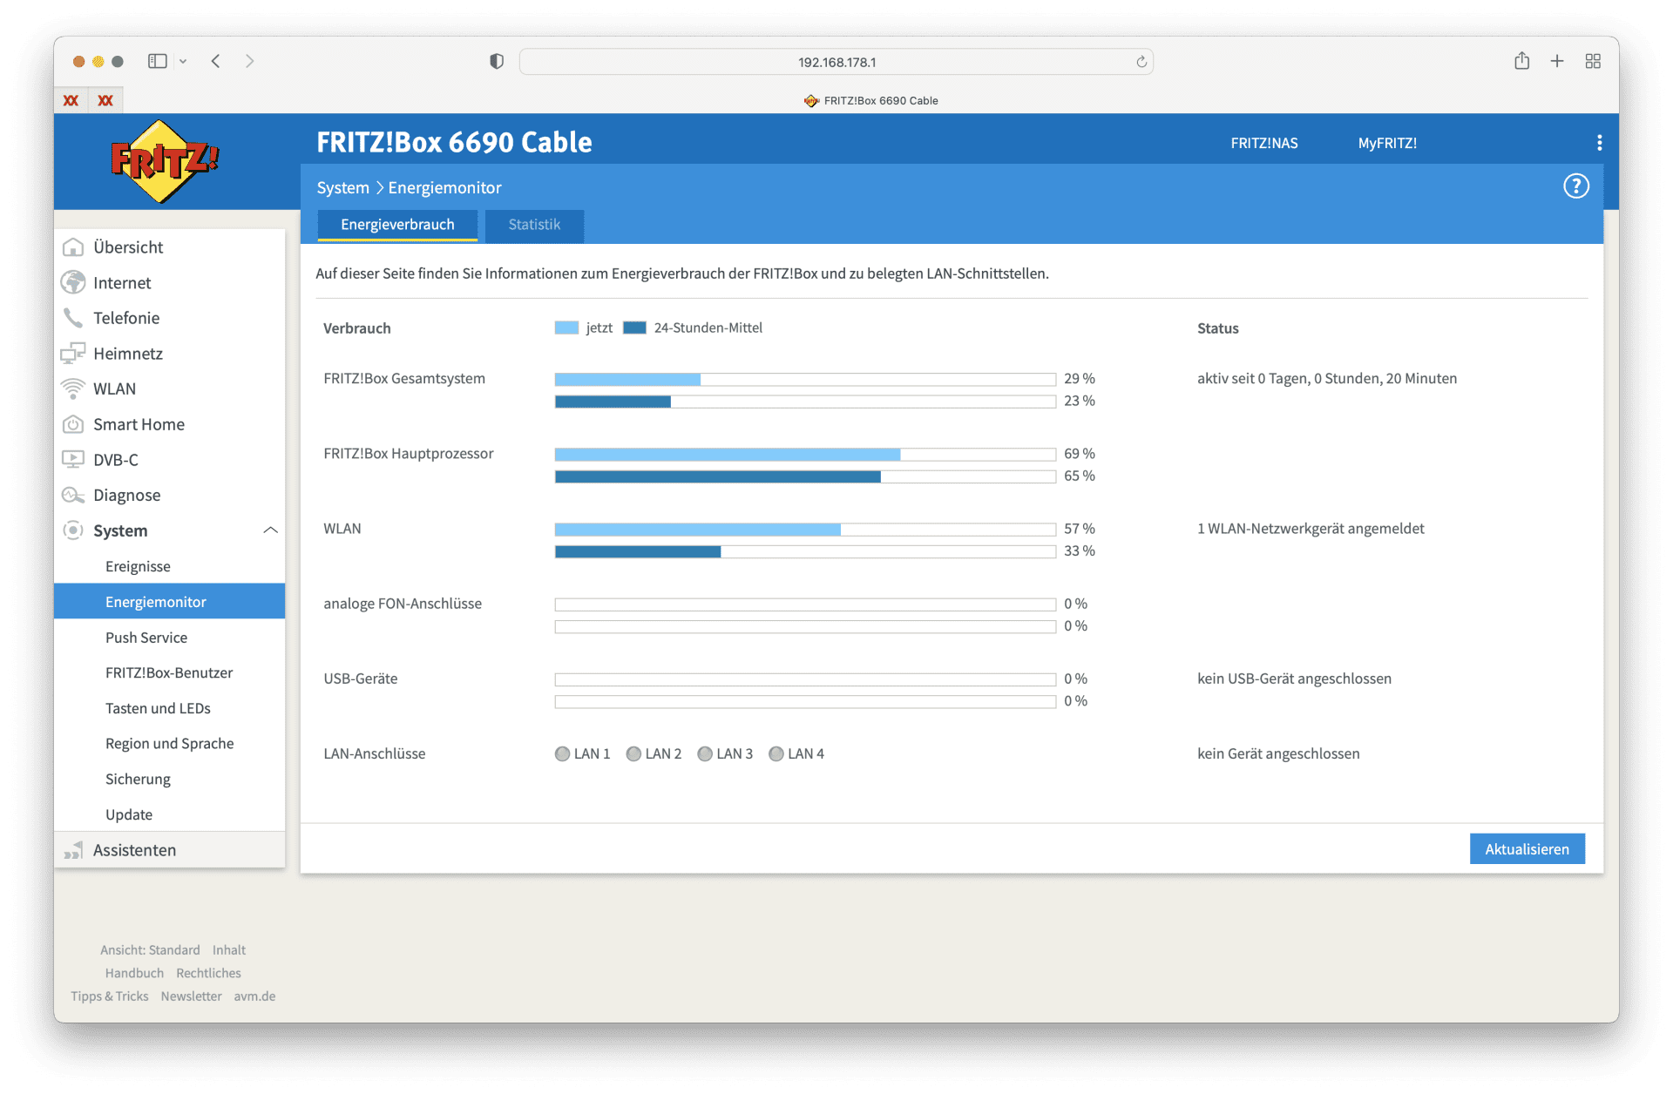The image size is (1673, 1094).
Task: Click the light blue jetzt legend swatch
Action: tap(566, 328)
